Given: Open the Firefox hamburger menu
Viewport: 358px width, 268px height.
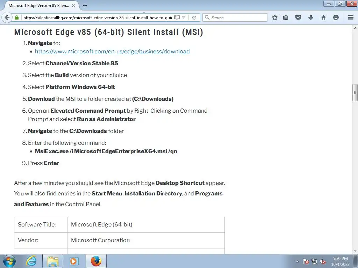Looking at the screenshot, I should click(351, 17).
